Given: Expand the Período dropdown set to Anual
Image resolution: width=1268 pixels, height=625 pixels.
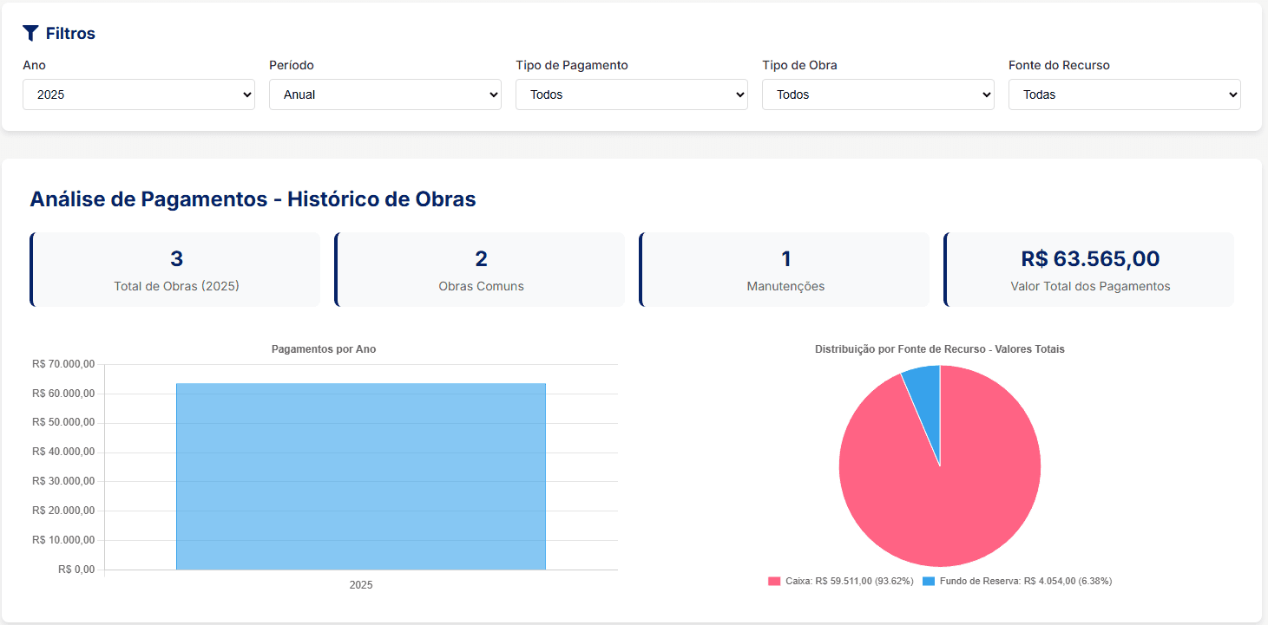Looking at the screenshot, I should click(x=384, y=94).
